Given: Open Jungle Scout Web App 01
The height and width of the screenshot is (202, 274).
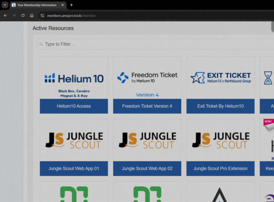Looking at the screenshot, I should point(74,169).
